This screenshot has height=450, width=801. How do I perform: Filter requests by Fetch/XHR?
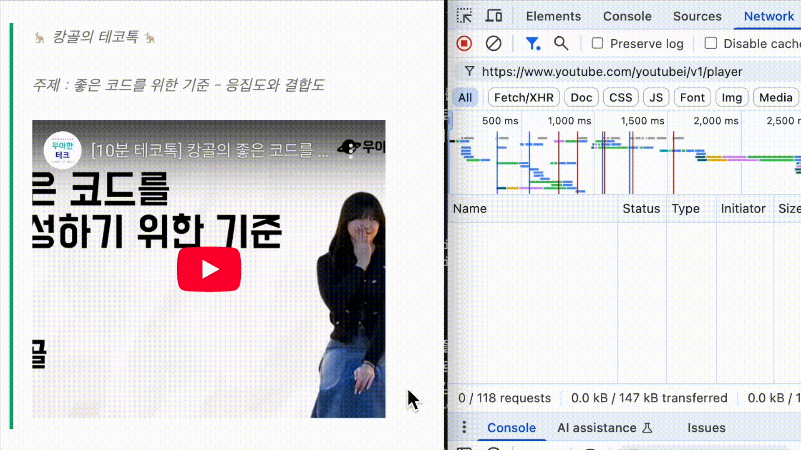point(524,97)
